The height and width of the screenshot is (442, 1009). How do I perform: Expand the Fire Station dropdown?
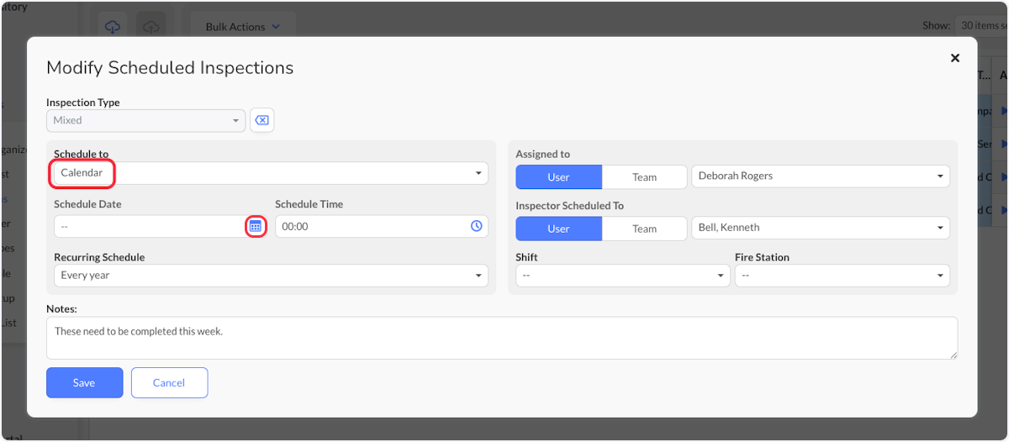pyautogui.click(x=843, y=276)
